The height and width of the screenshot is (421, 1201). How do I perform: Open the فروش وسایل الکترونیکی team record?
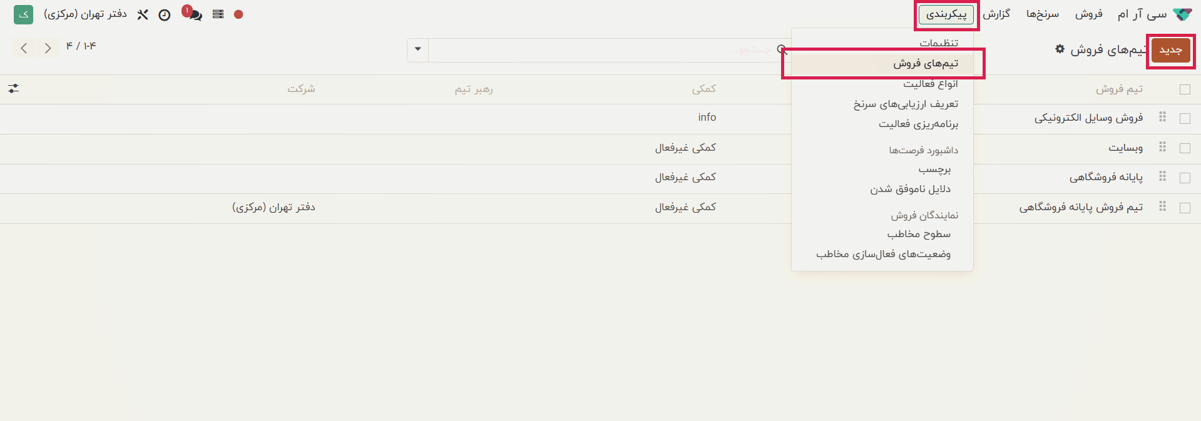tap(1088, 118)
